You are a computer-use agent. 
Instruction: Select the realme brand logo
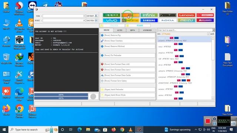coord(130,20)
